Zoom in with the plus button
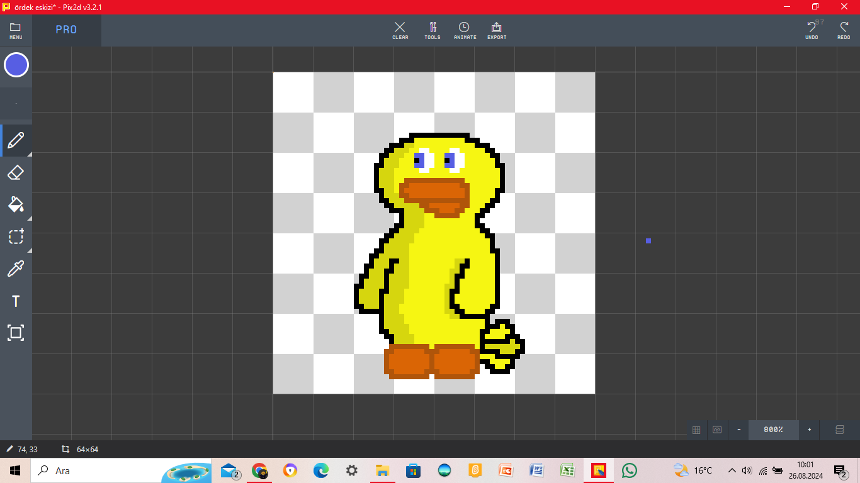Viewport: 860px width, 483px height. 809,430
